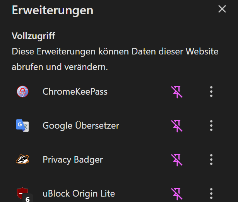The width and height of the screenshot is (238, 202).
Task: Close the Erweiterungen panel
Action: 222,9
